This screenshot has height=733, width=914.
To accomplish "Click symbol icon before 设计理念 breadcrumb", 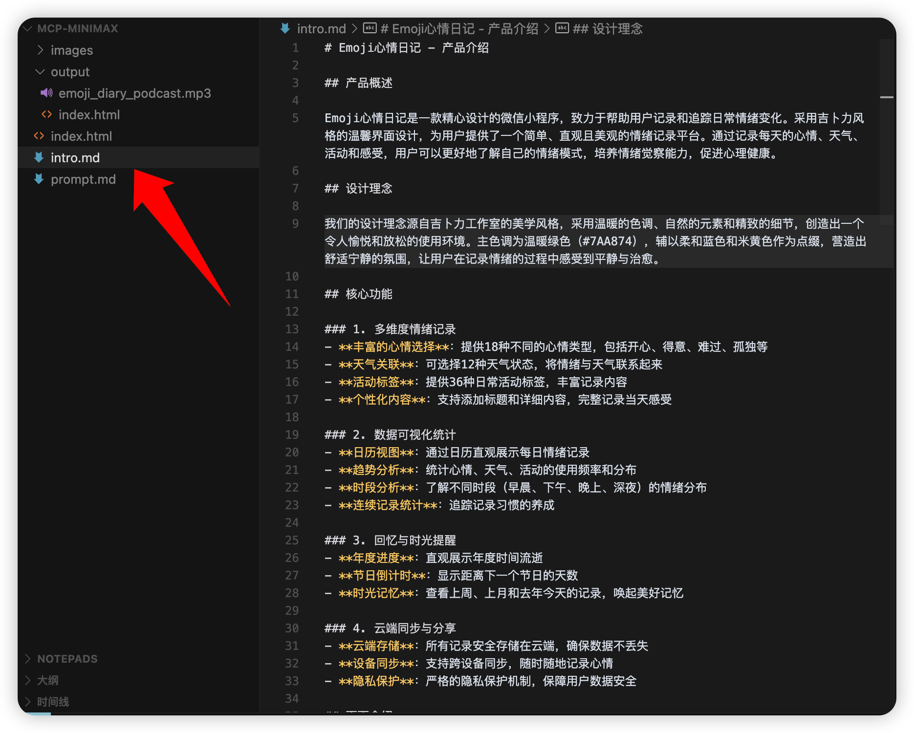I will [562, 28].
